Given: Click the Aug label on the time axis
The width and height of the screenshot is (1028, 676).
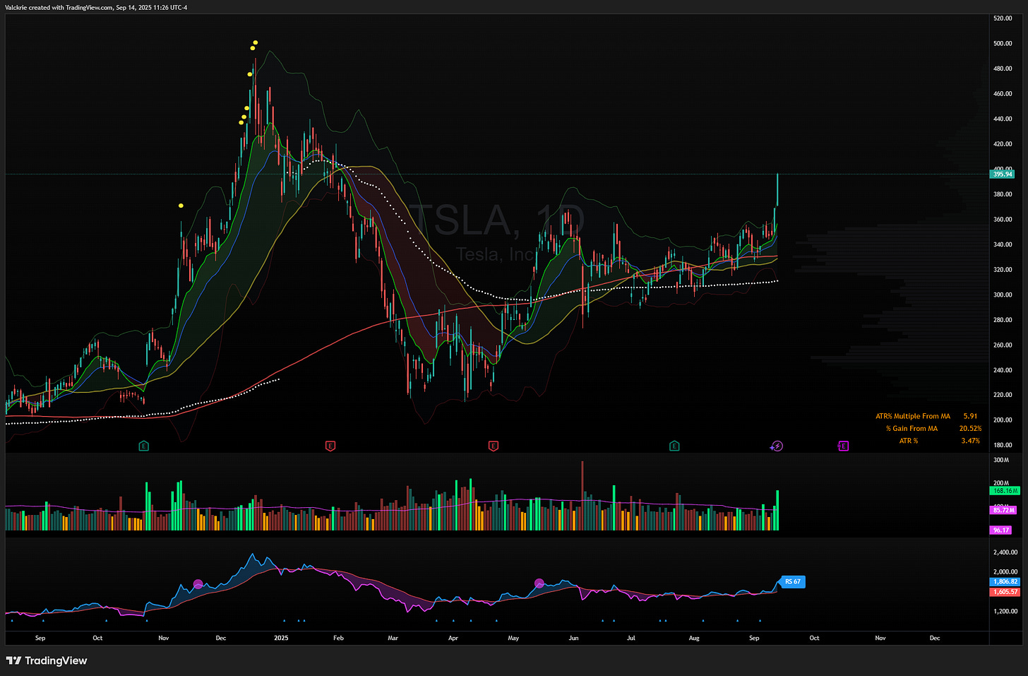Looking at the screenshot, I should pos(694,638).
